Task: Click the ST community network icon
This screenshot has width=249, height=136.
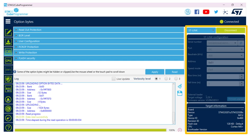Action: tap(225, 12)
